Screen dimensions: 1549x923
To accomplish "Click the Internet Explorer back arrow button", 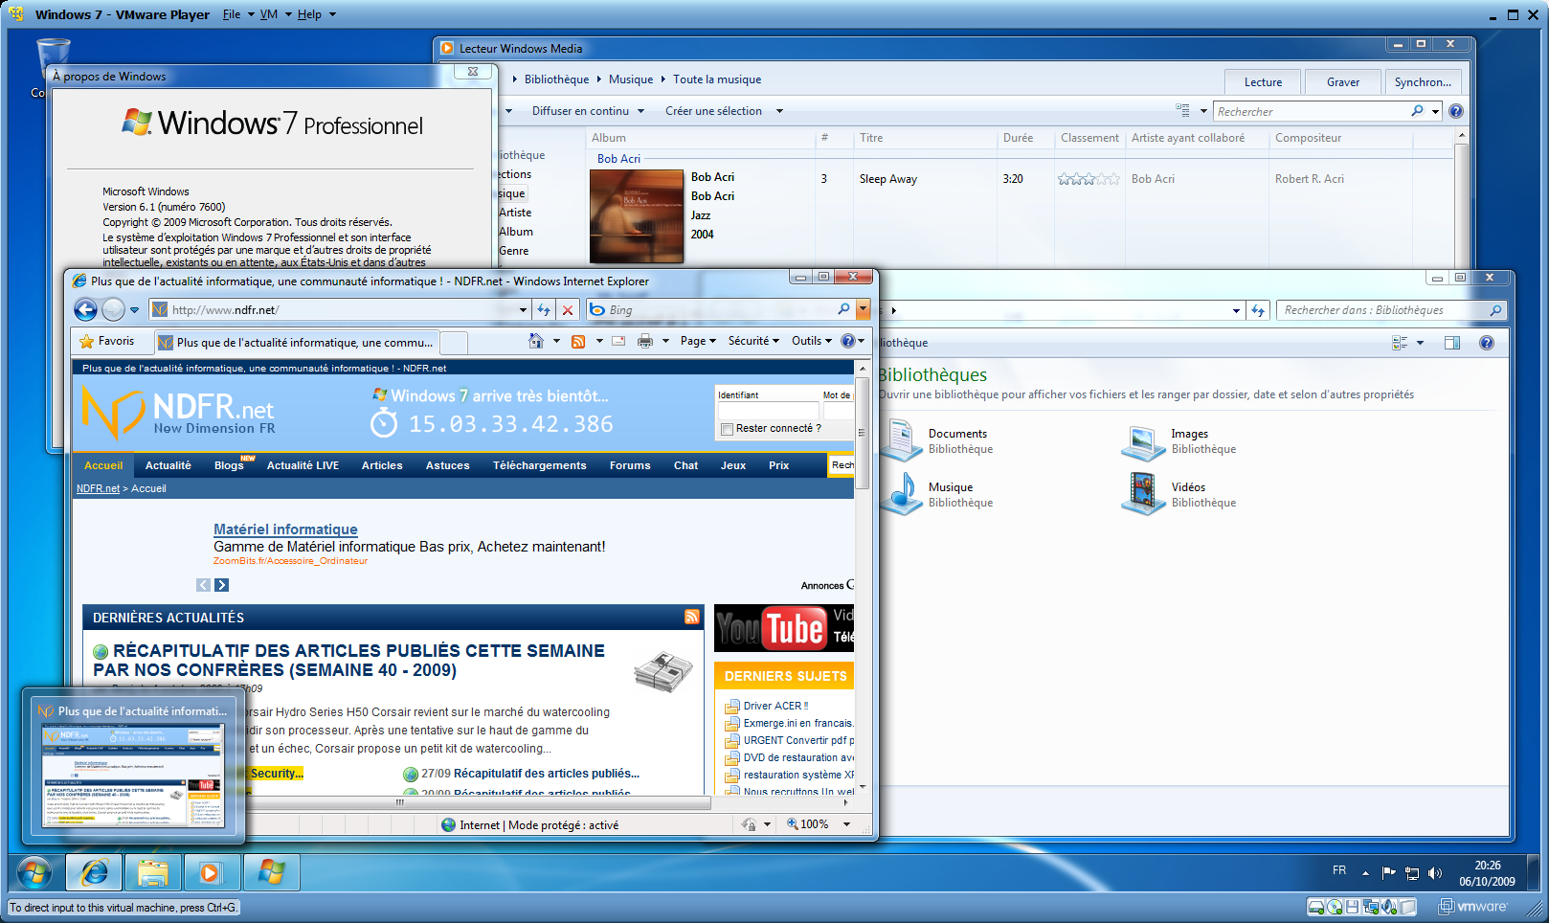I will click(85, 309).
